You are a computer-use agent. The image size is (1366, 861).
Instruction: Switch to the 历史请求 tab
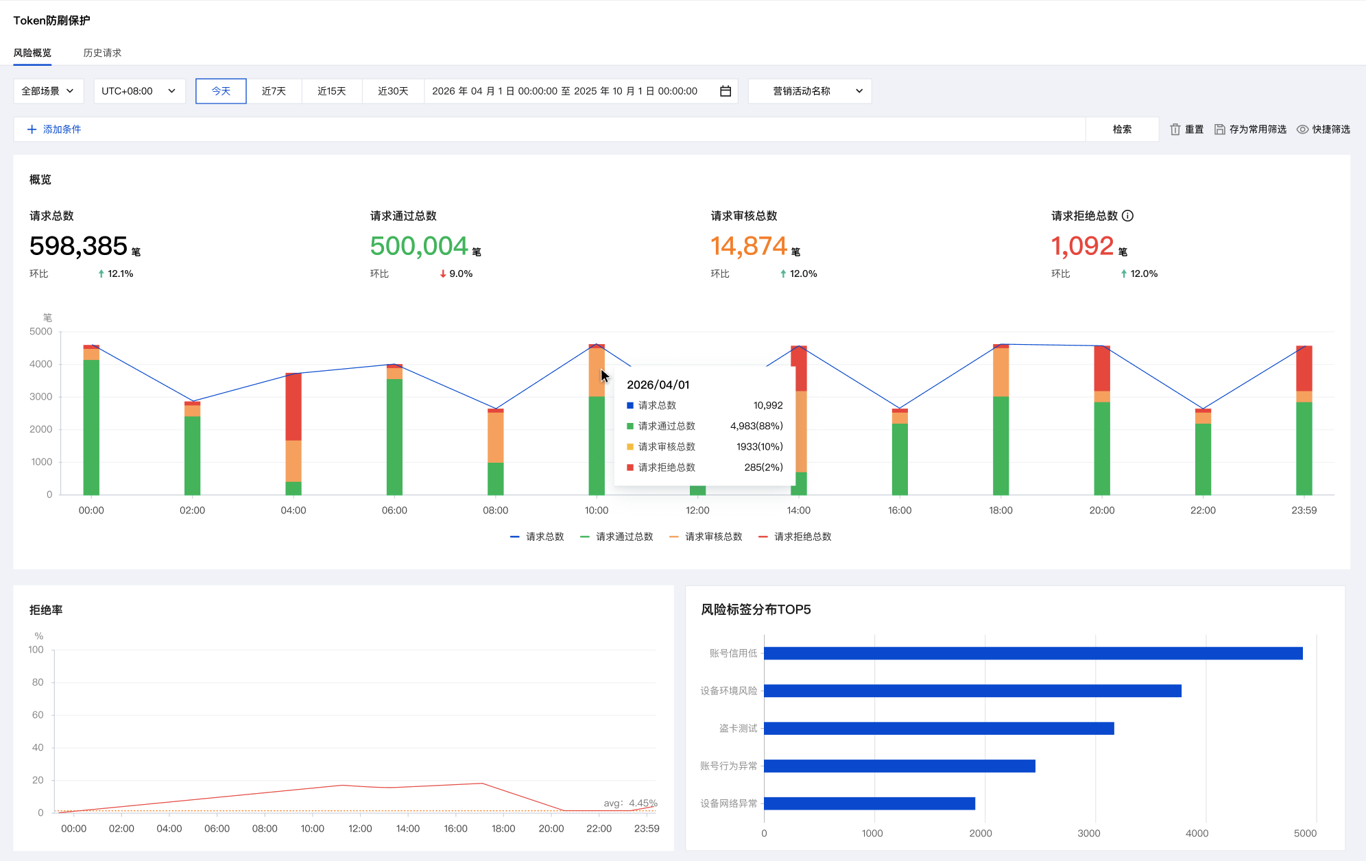tap(102, 53)
